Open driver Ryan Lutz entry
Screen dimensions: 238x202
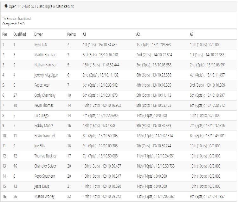coord(41,45)
